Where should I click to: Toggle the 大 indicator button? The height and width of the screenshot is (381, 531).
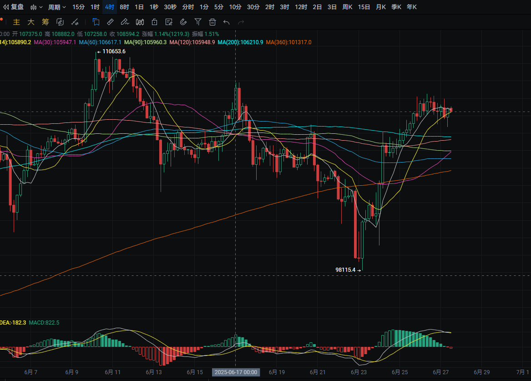(30, 22)
